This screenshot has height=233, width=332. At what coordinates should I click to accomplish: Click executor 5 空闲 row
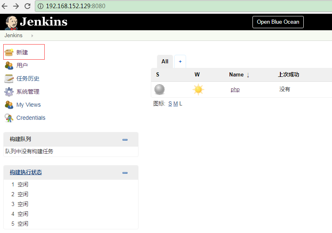point(71,224)
